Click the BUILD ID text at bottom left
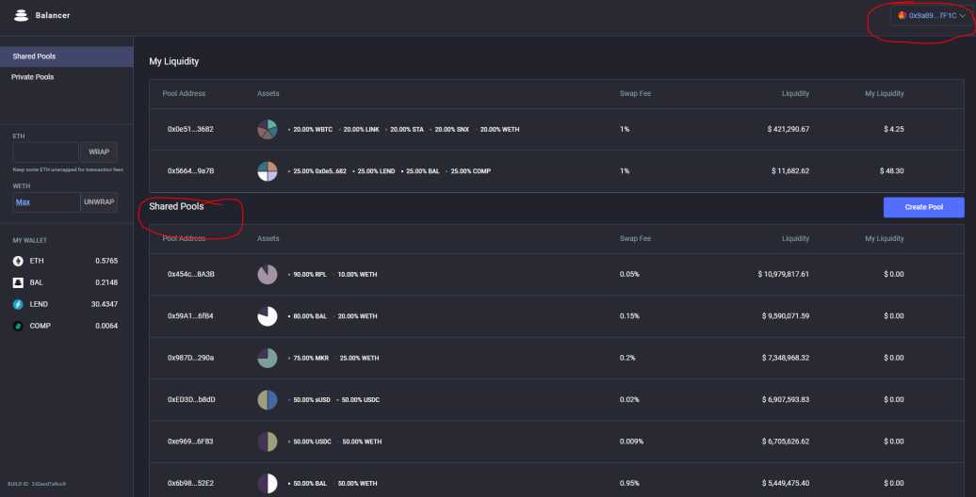976x497 pixels. [x=37, y=483]
